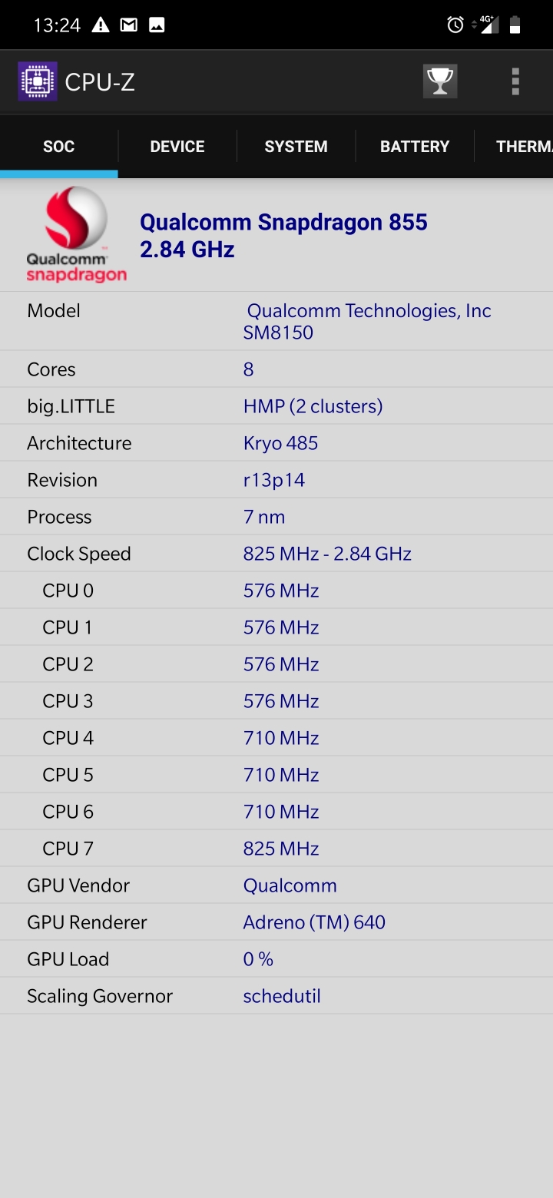553x1198 pixels.
Task: Tap the alarm clock status icon
Action: click(455, 25)
